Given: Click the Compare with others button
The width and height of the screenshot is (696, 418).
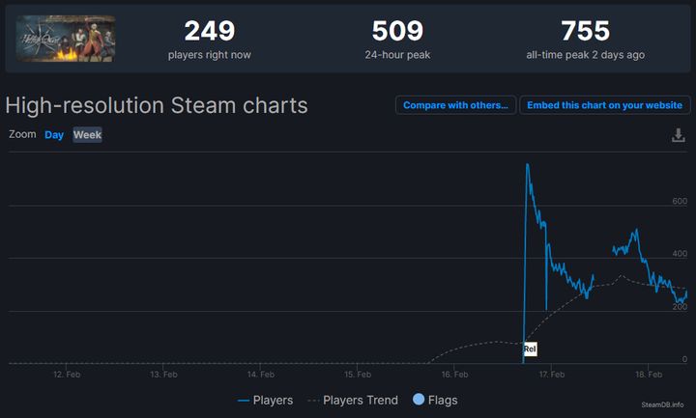Looking at the screenshot, I should pyautogui.click(x=455, y=105).
